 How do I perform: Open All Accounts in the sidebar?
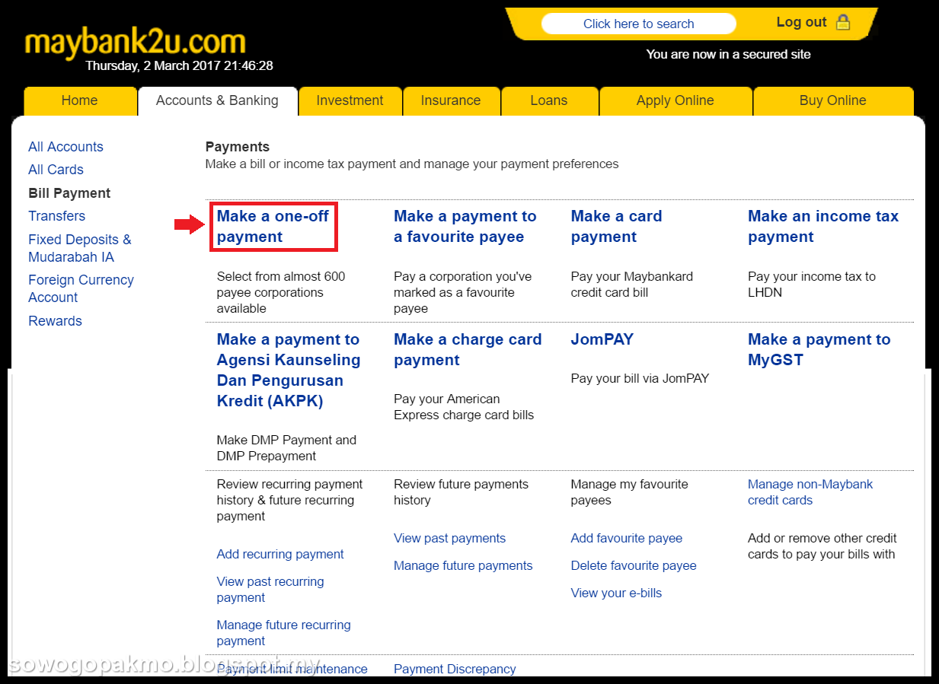point(65,147)
